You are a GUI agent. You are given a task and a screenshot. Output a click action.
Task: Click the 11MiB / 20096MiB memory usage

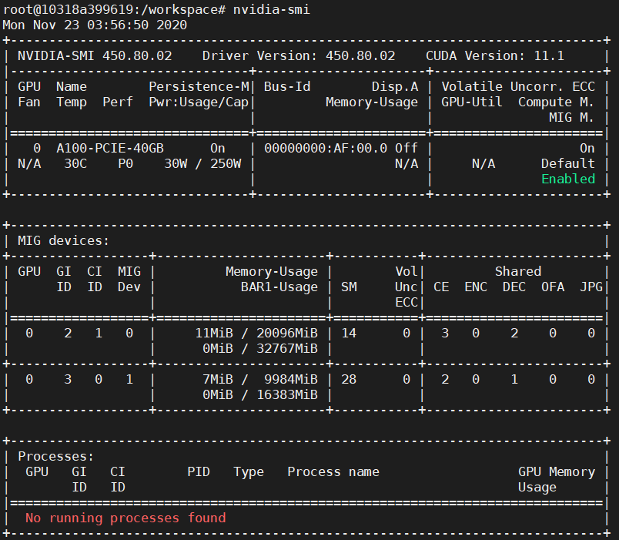(256, 333)
